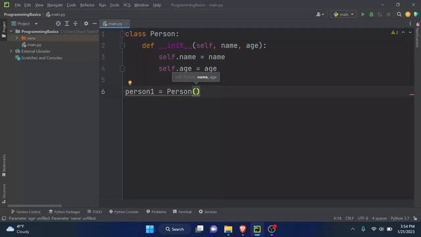
Task: Open the run configuration main dropdown
Action: click(343, 14)
